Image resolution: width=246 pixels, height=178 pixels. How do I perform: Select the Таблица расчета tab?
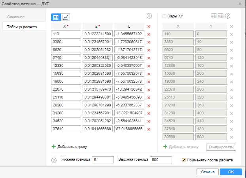click(22, 27)
